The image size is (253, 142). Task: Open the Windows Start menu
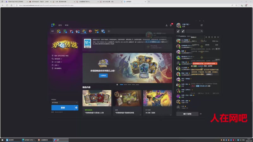(2, 140)
